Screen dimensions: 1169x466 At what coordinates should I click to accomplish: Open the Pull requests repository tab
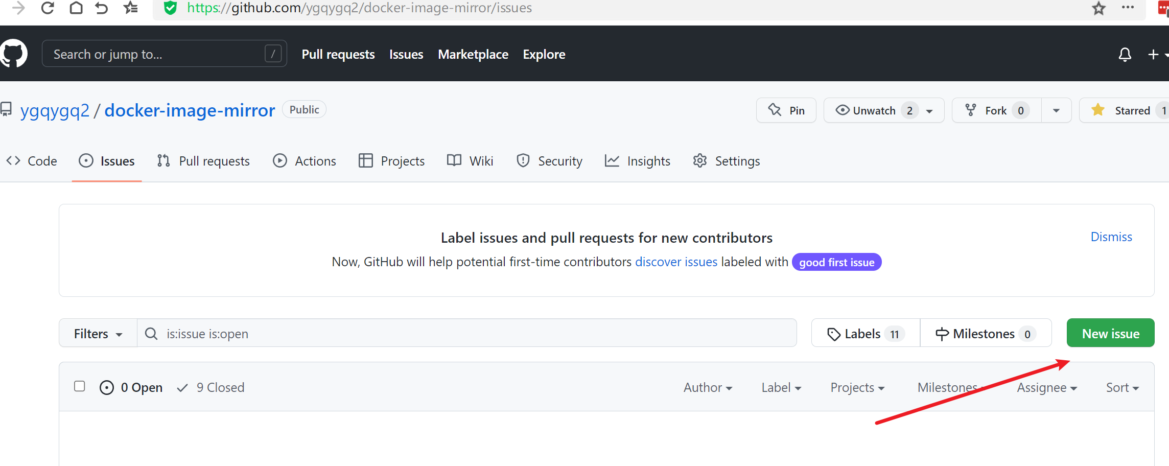[x=203, y=161]
